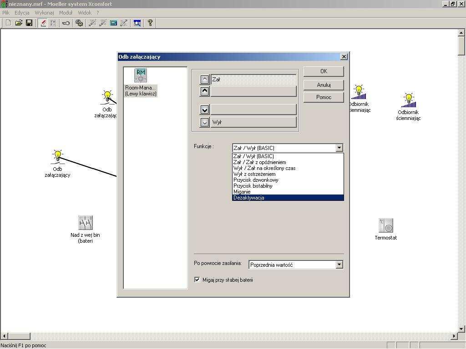
Task: Choose Wył z ostrzeżeniem option
Action: (288, 174)
